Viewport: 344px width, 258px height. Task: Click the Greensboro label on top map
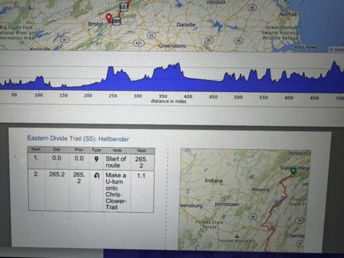pos(172,46)
